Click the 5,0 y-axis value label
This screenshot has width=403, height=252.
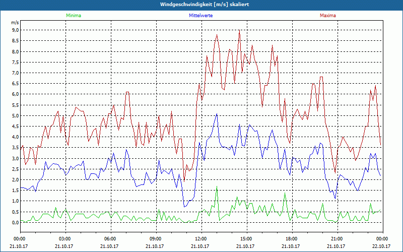click(15, 115)
